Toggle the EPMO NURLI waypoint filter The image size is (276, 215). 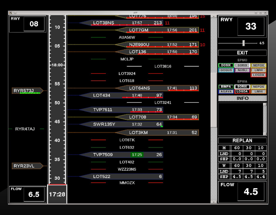tap(242, 70)
